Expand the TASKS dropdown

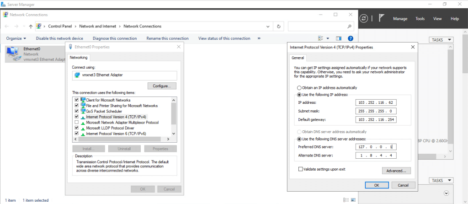tap(441, 40)
